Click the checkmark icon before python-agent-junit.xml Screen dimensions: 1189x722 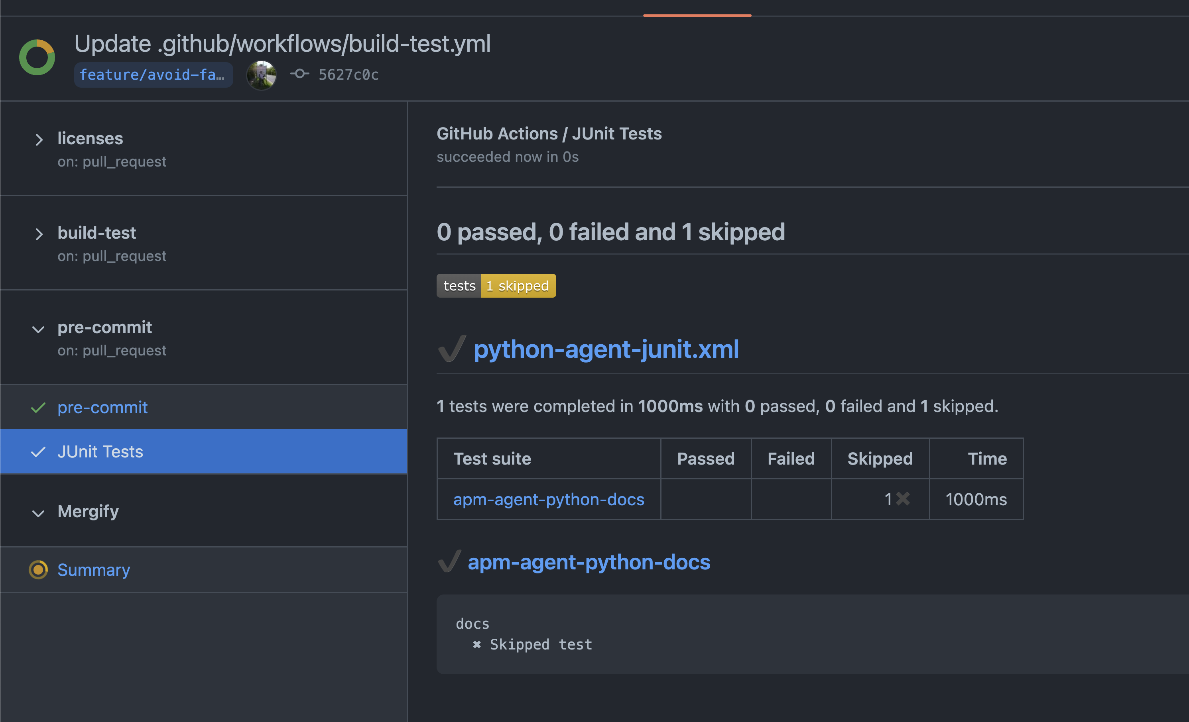click(x=452, y=349)
